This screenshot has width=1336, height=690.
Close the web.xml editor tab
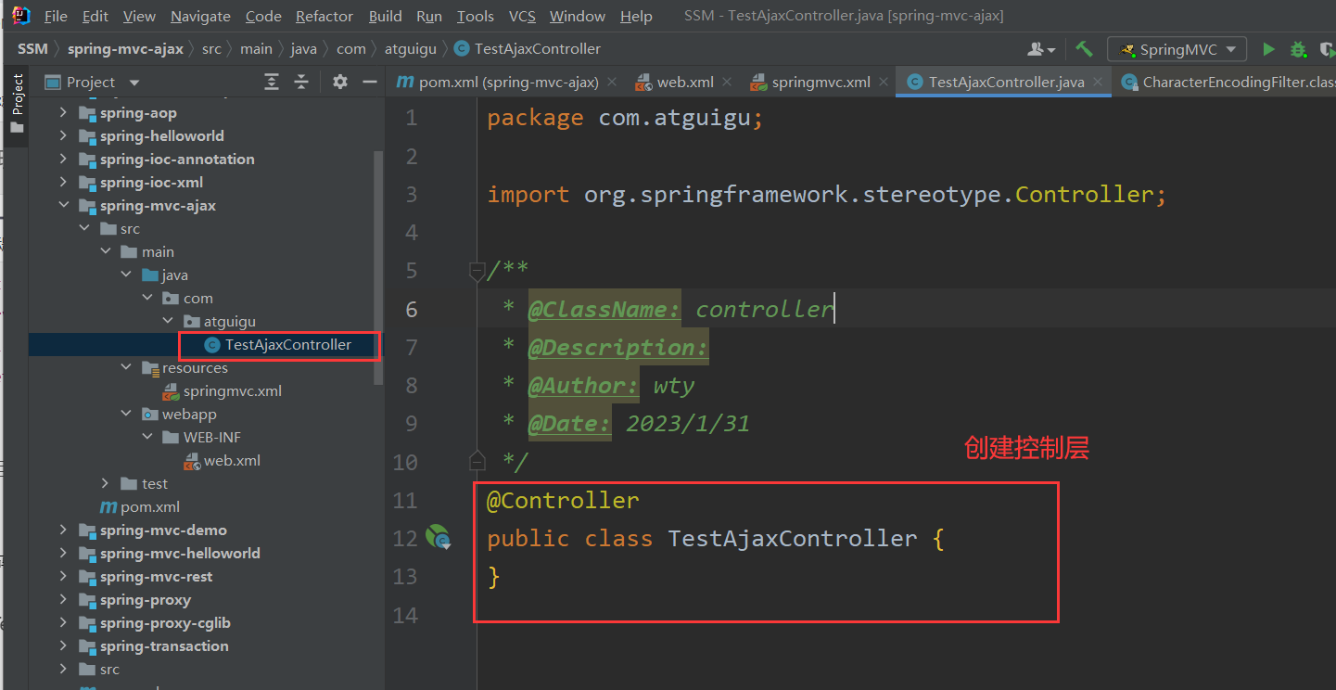click(727, 82)
